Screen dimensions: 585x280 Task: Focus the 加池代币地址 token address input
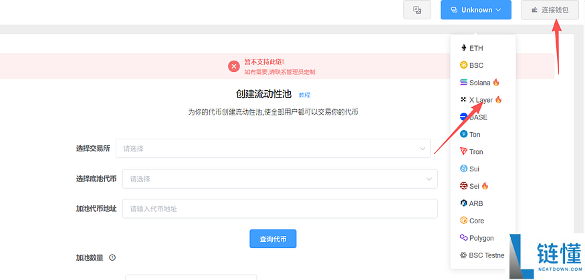pos(280,209)
